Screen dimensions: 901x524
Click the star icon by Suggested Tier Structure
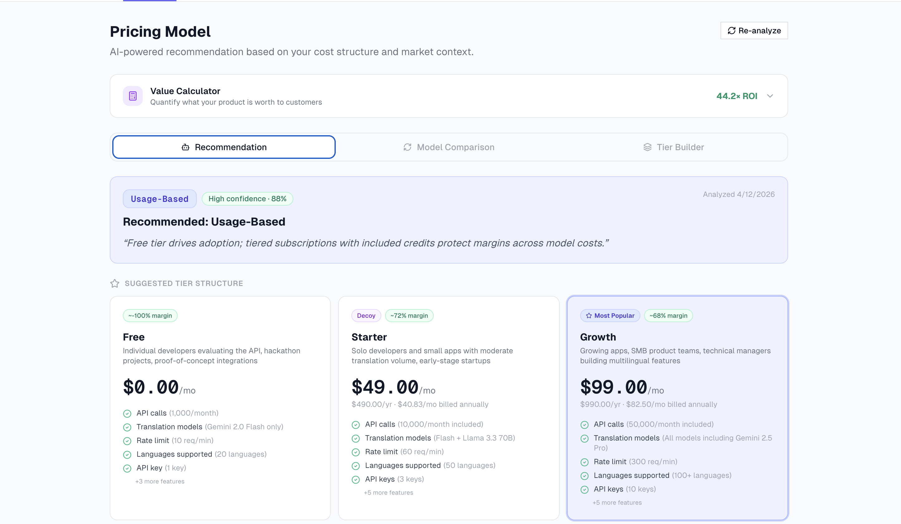[x=114, y=283]
